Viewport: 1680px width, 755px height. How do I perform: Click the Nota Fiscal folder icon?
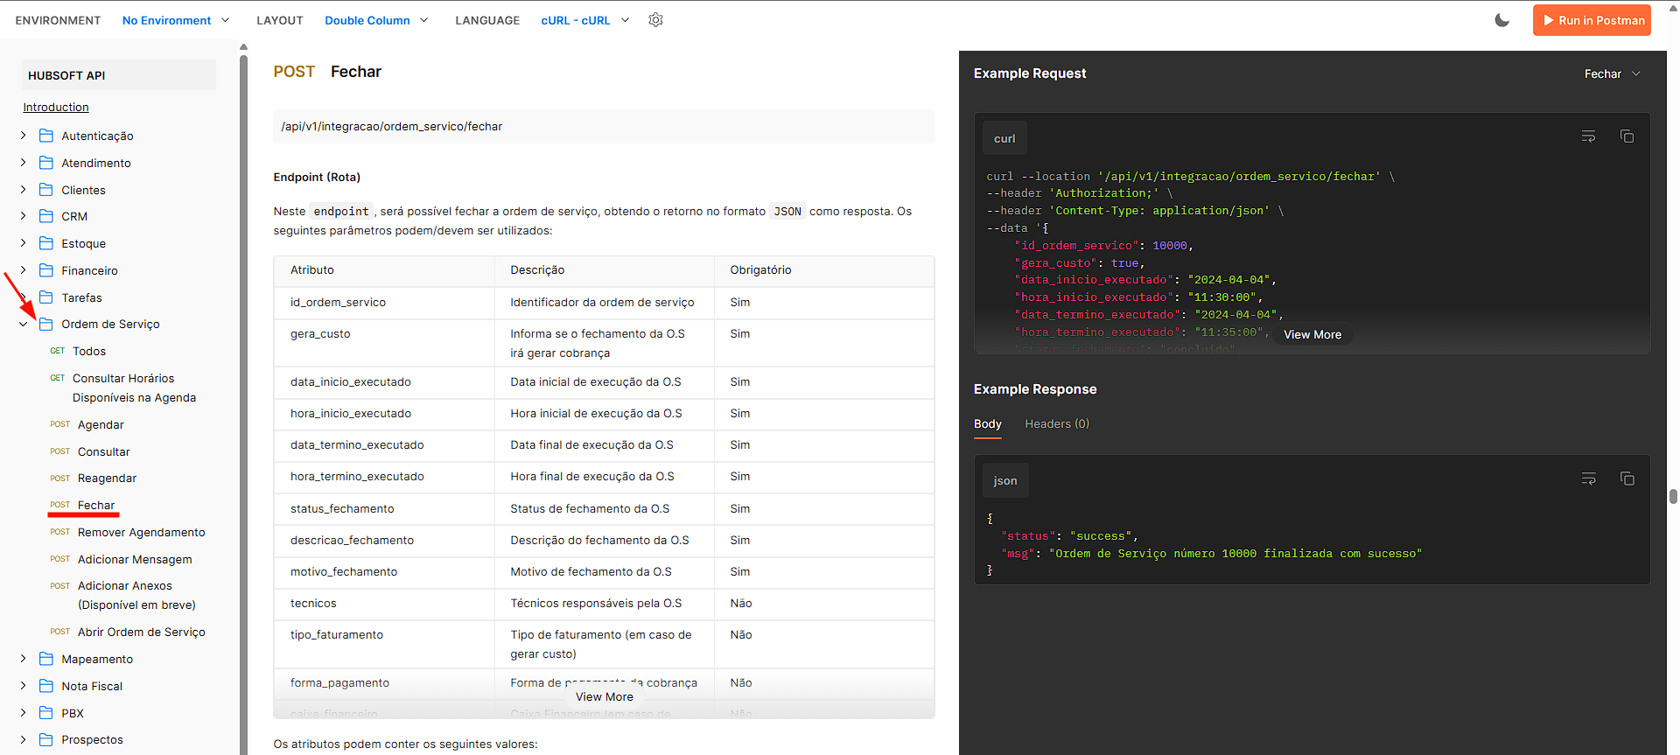46,686
